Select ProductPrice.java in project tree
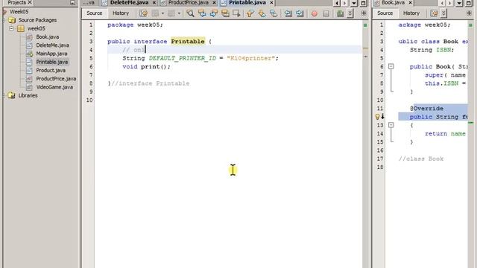Image resolution: width=477 pixels, height=268 pixels. (x=56, y=79)
